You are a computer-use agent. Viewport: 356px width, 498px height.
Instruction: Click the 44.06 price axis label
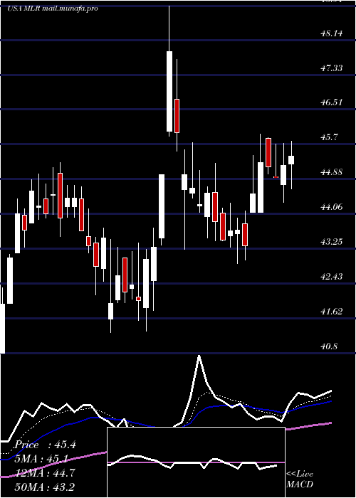click(x=332, y=207)
